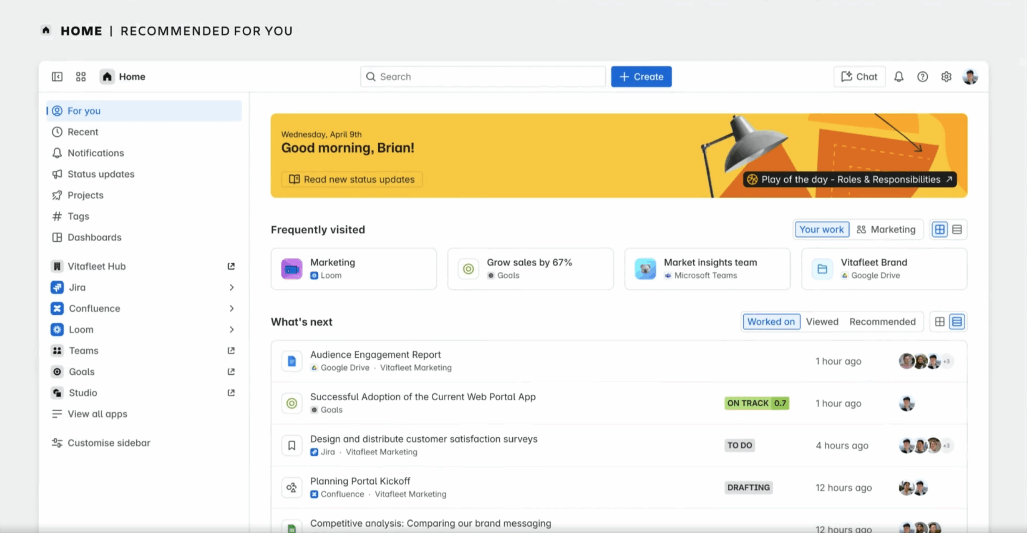The width and height of the screenshot is (1027, 533).
Task: Open Goals app in sidebar
Action: [x=81, y=371]
